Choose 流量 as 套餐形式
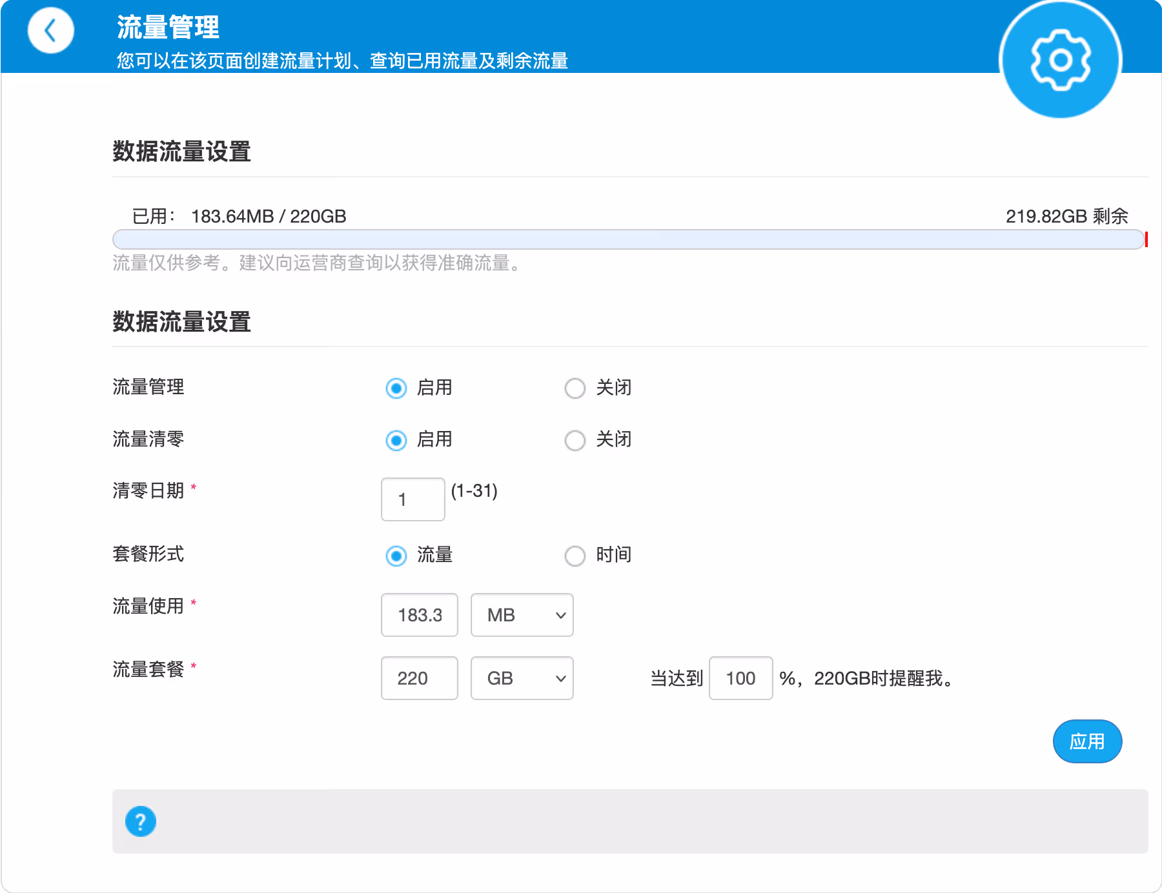This screenshot has width=1162, height=893. 396,556
